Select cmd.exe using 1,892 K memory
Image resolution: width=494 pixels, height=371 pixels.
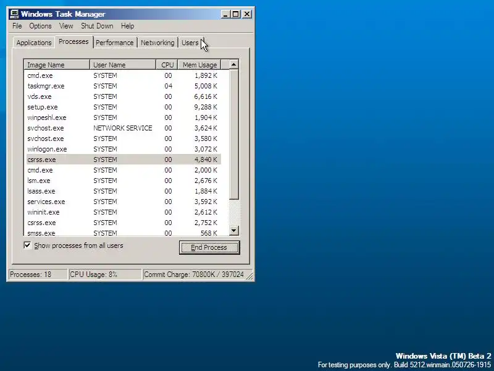click(124, 75)
